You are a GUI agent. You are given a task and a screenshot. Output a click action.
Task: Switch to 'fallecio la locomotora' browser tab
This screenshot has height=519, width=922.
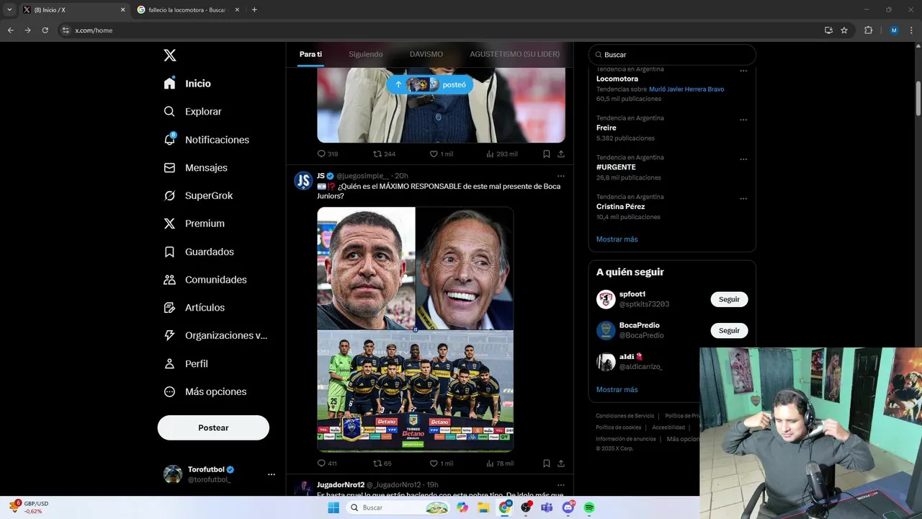coord(187,10)
